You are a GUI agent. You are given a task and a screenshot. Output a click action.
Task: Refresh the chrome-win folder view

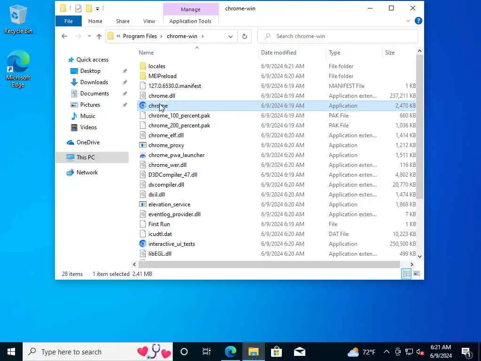(244, 37)
